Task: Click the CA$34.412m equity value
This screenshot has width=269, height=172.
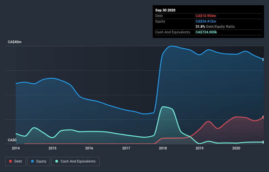Action: pyautogui.click(x=206, y=21)
